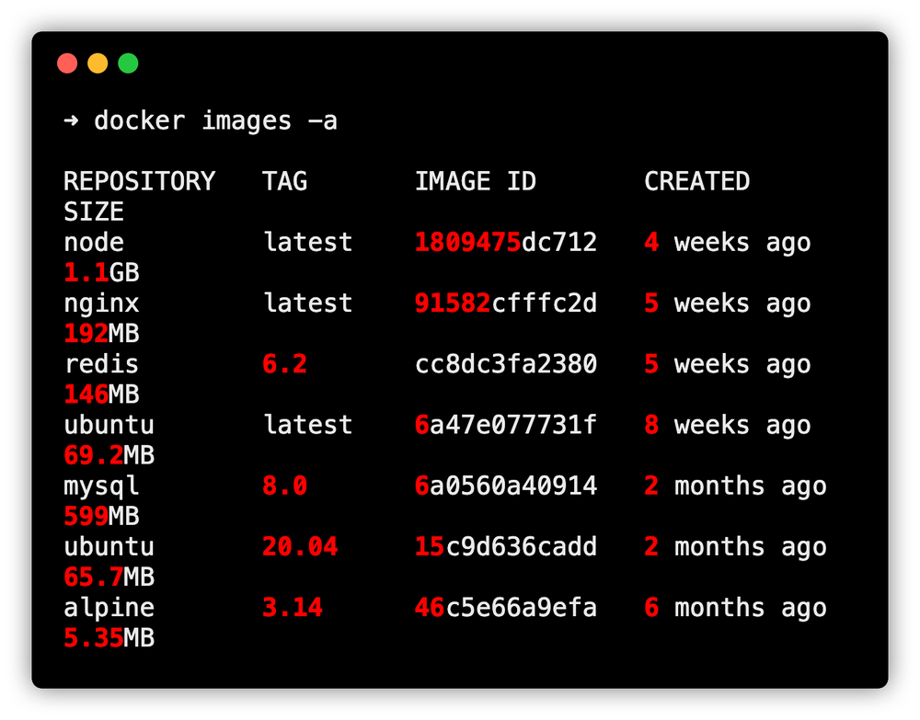Click the 4 weeks ago timestamp for node
920x720 pixels.
pyautogui.click(x=727, y=243)
